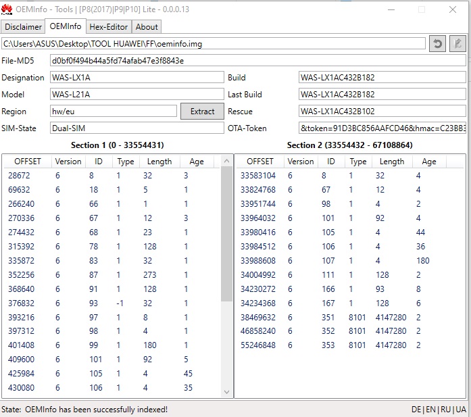Select Section 2 row offset 34230272
The height and width of the screenshot is (417, 471).
tap(350, 289)
